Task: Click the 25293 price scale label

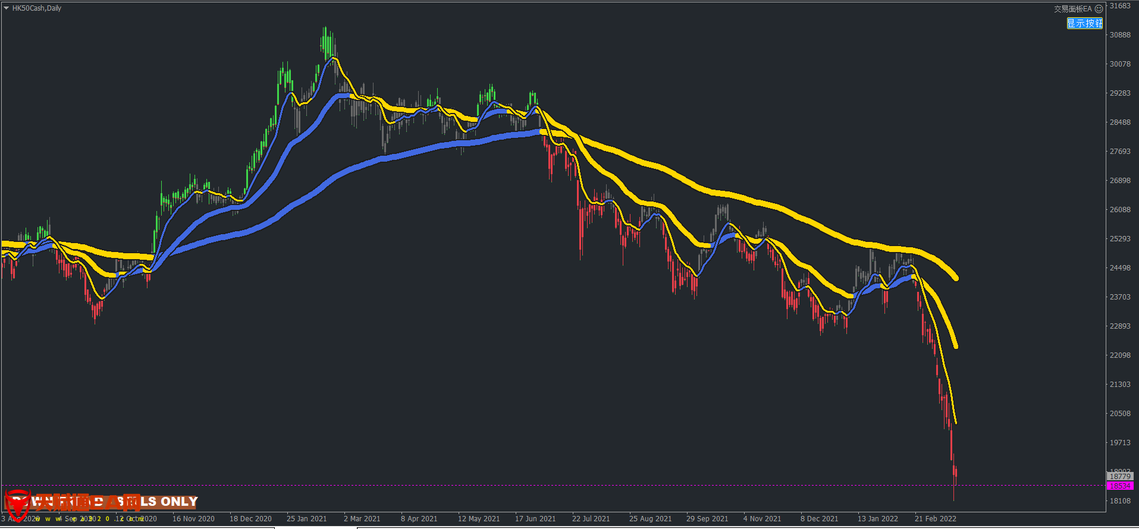Action: point(1120,239)
